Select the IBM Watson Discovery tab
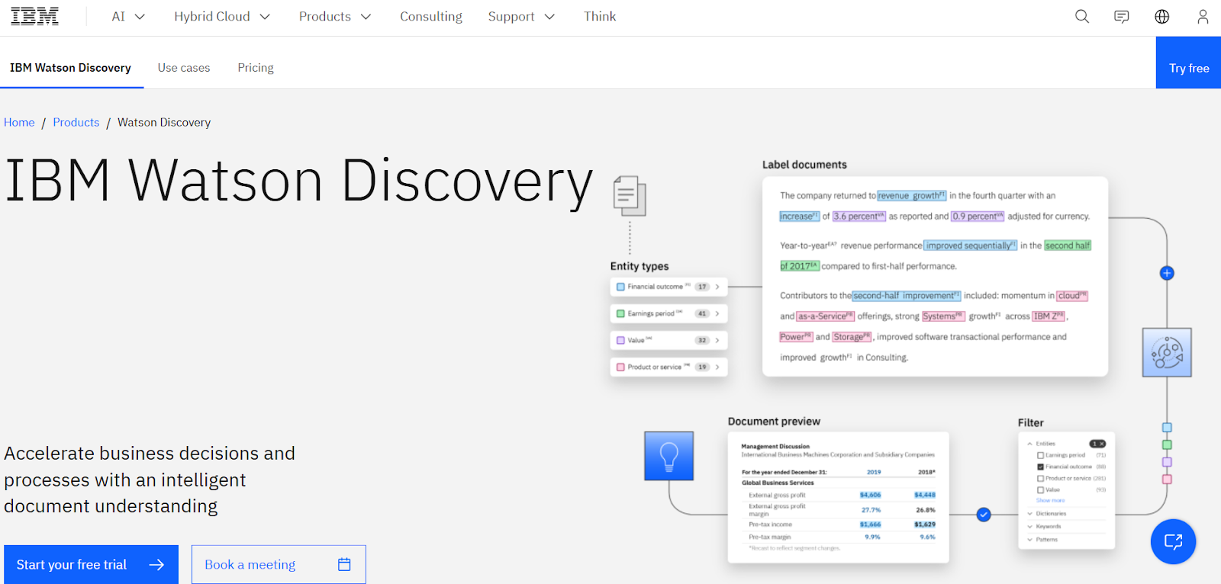 (70, 68)
